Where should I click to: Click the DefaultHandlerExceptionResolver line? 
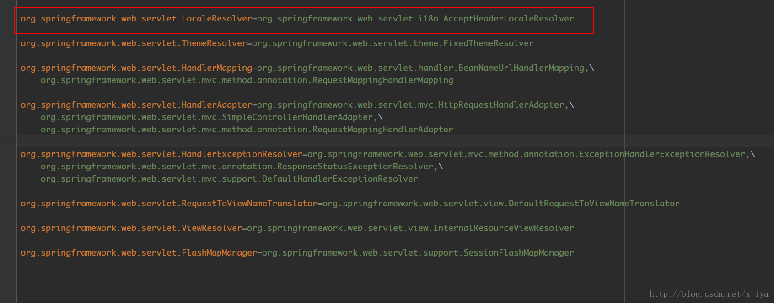click(229, 179)
